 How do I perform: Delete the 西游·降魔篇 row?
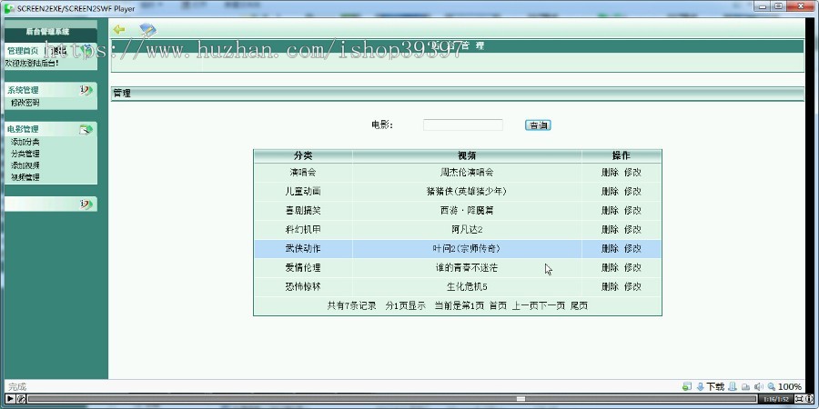tap(610, 210)
